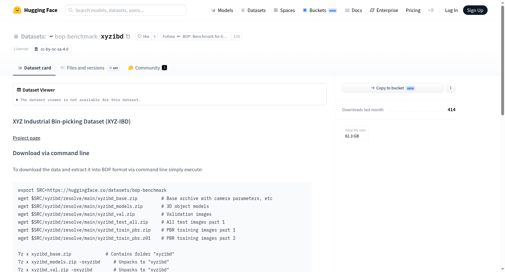The height and width of the screenshot is (272, 505).
Task: Copy dataset name with the copy icon
Action: pos(128,36)
